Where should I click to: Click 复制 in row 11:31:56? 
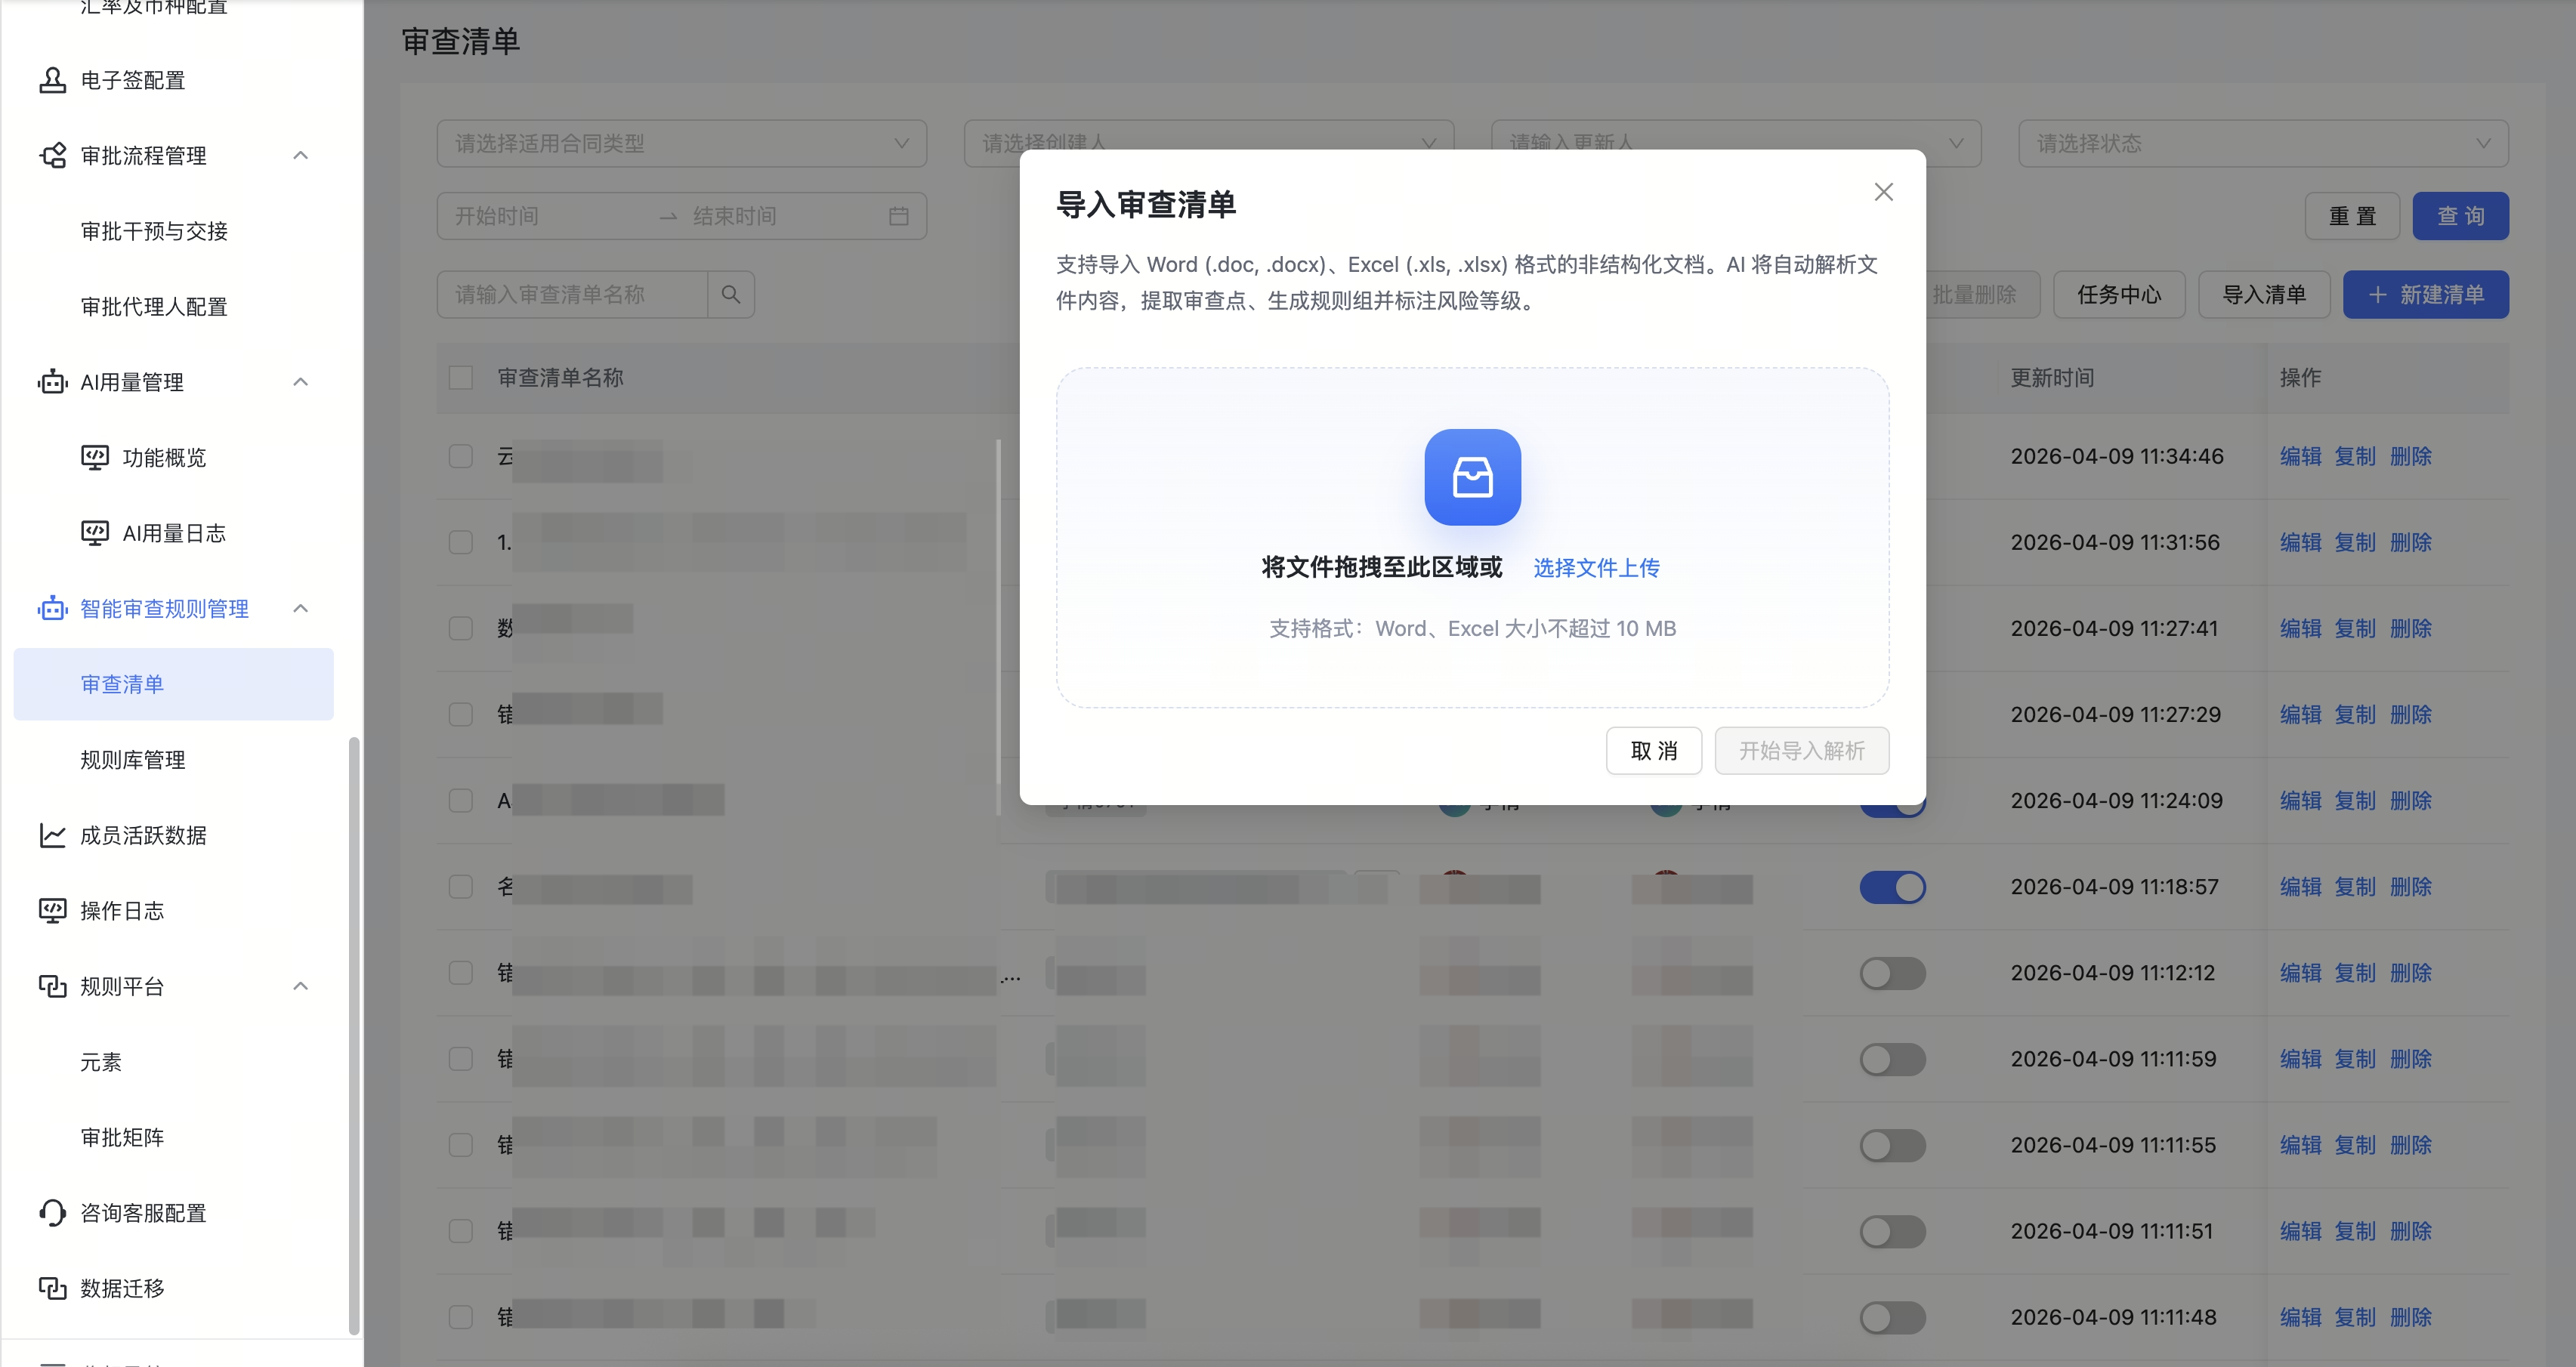pos(2354,542)
